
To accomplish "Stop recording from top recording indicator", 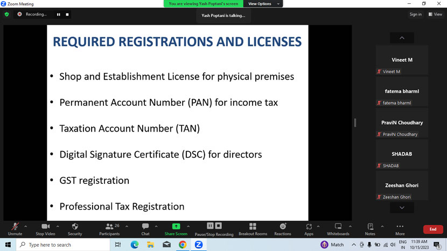I will coord(67,15).
